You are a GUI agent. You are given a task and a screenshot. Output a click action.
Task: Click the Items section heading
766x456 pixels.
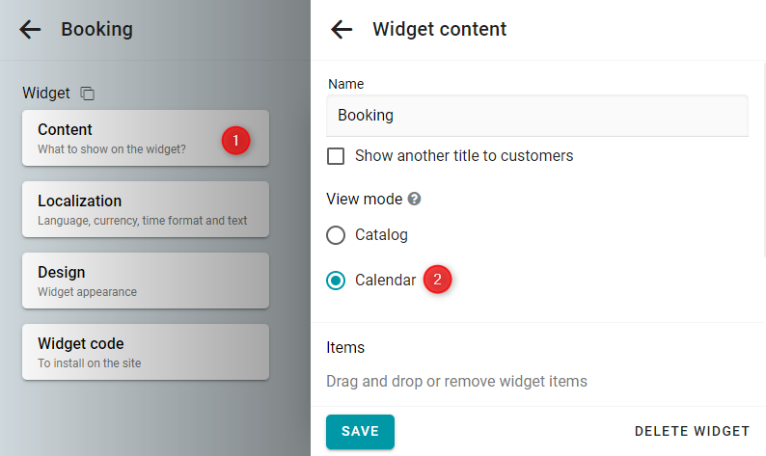(345, 348)
